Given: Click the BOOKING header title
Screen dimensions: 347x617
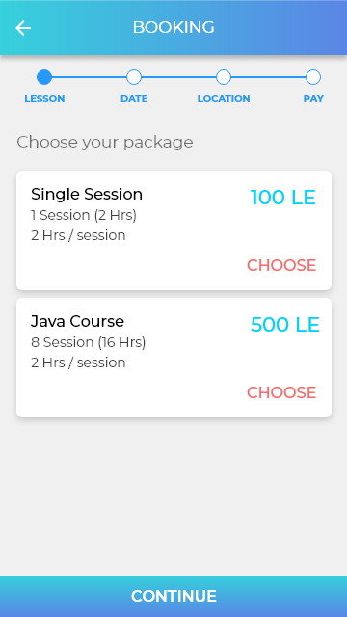Looking at the screenshot, I should coord(173,28).
